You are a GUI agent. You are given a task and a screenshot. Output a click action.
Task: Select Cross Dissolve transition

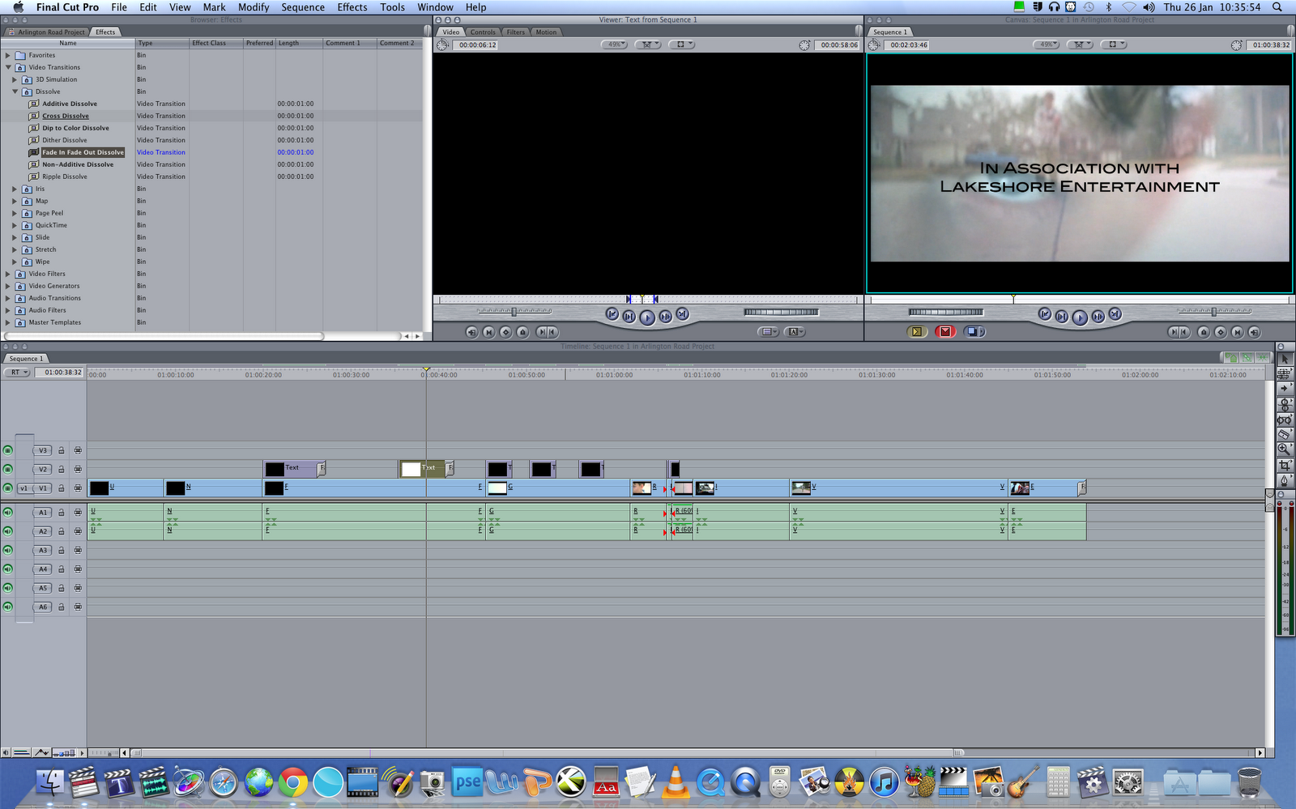[66, 116]
